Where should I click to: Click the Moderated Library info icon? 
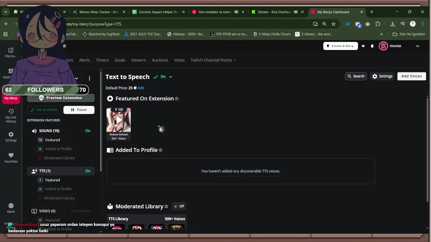click(x=166, y=206)
